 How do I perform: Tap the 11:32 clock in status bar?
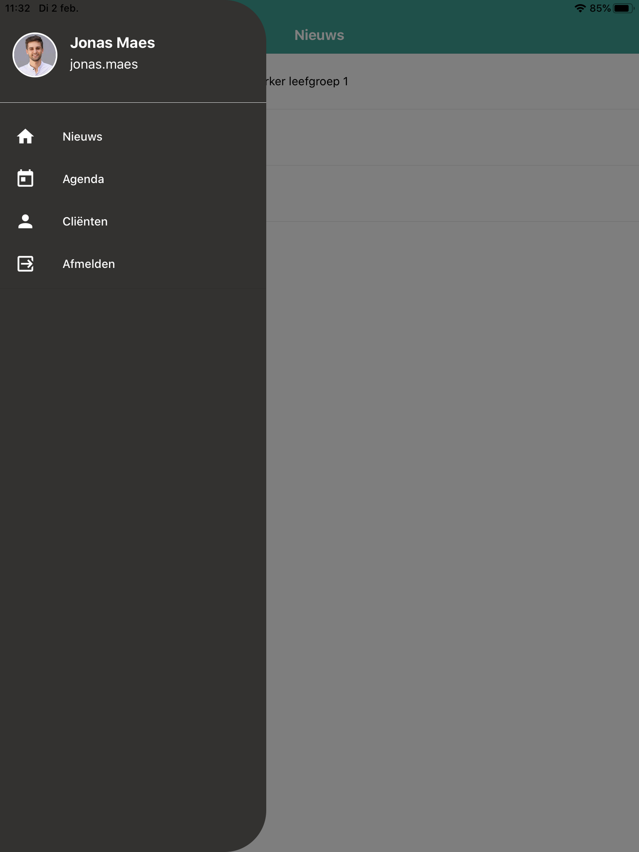(x=17, y=8)
